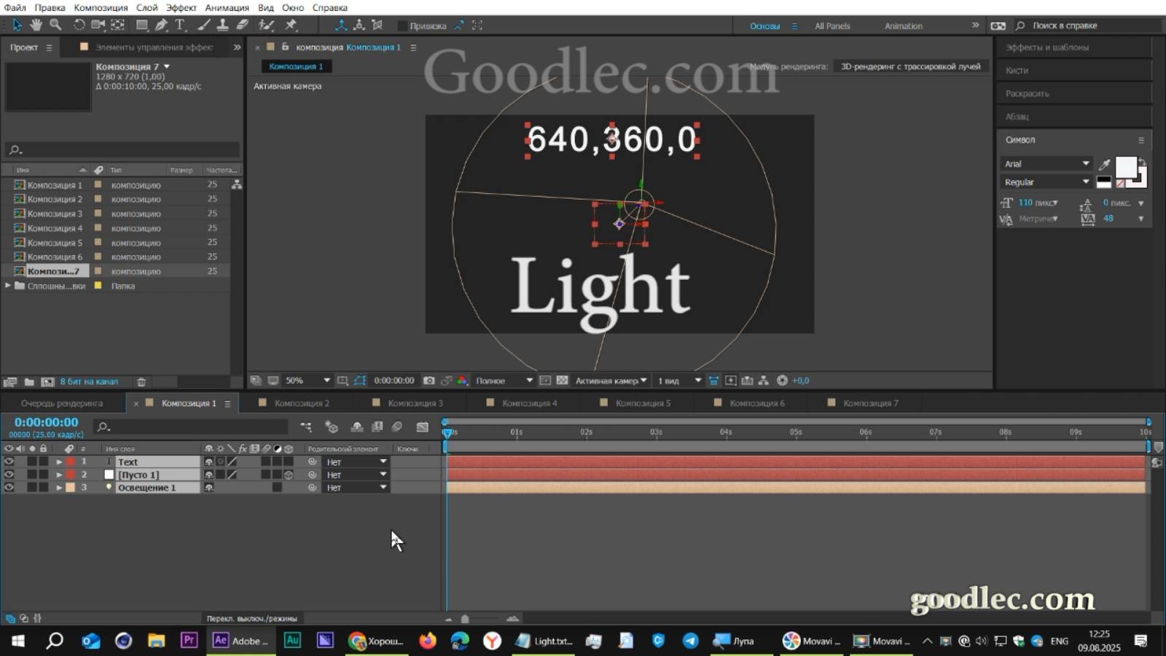Image resolution: width=1166 pixels, height=656 pixels.
Task: Expand the Сплошные folder in the project panel
Action: coord(7,286)
